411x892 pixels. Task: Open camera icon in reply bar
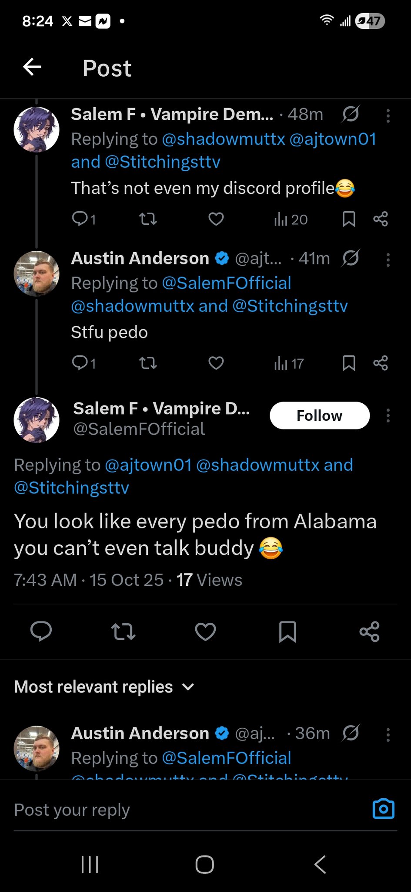click(384, 809)
